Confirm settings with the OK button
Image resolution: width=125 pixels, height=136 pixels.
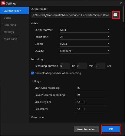click(x=111, y=129)
